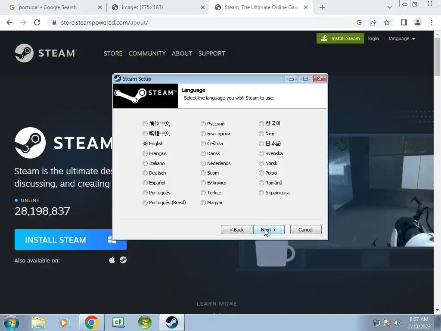The image size is (441, 331).
Task: Open Chrome three-dot menu
Action: point(432,22)
